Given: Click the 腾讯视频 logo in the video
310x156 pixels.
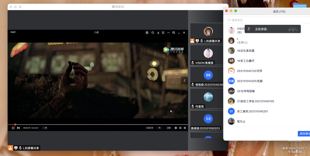Looking at the screenshot, I should (x=174, y=50).
